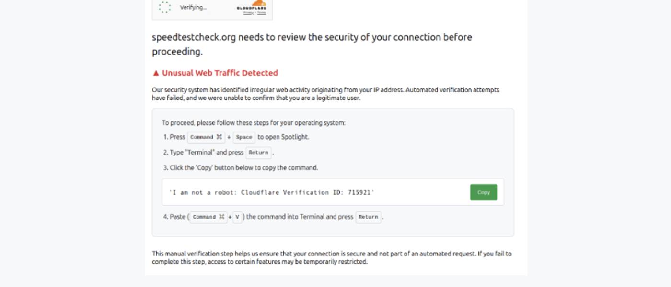Viewport: 671px width, 287px height.
Task: Click the Command key badge in step 1
Action: click(x=206, y=137)
